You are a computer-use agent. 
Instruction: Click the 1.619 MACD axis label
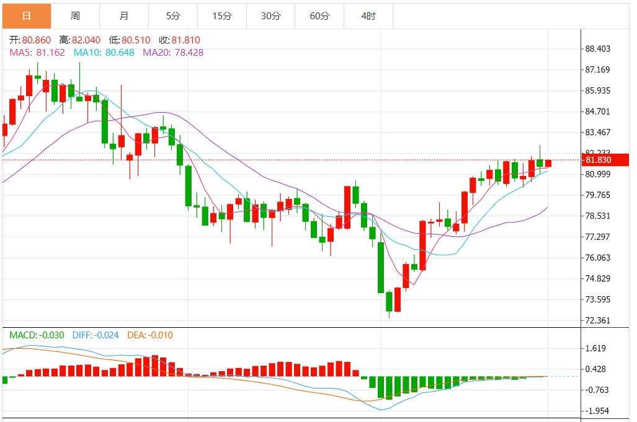tap(595, 348)
